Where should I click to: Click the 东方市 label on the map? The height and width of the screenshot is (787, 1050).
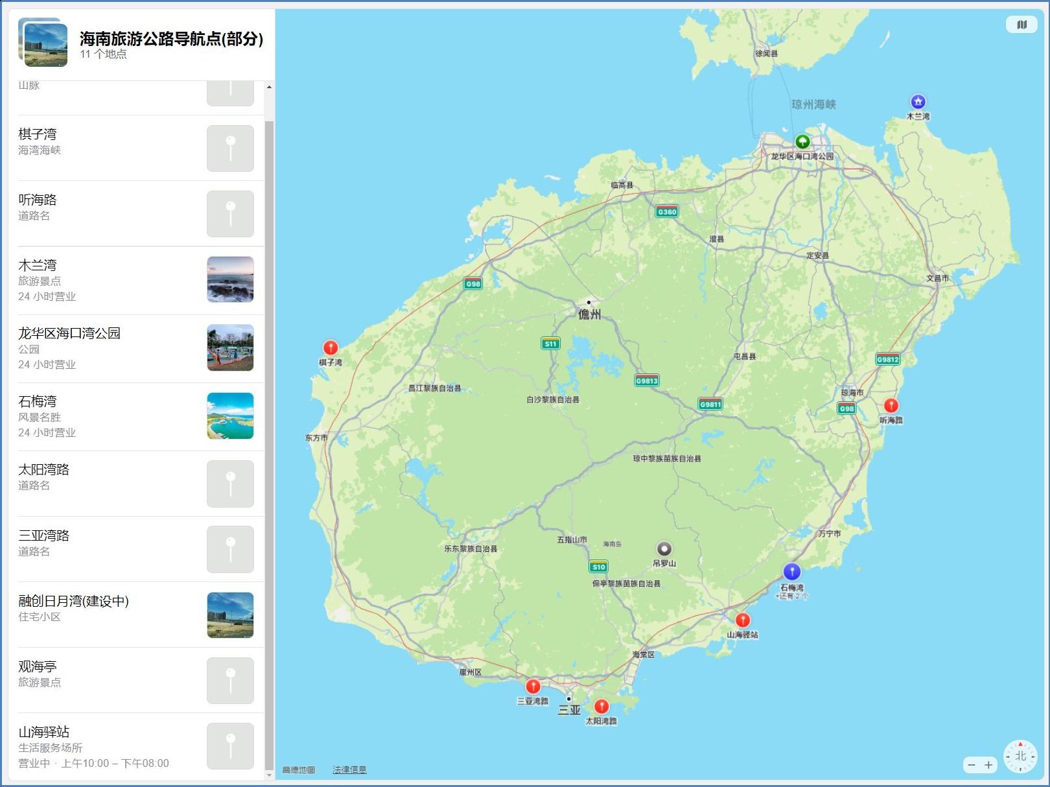click(x=316, y=438)
